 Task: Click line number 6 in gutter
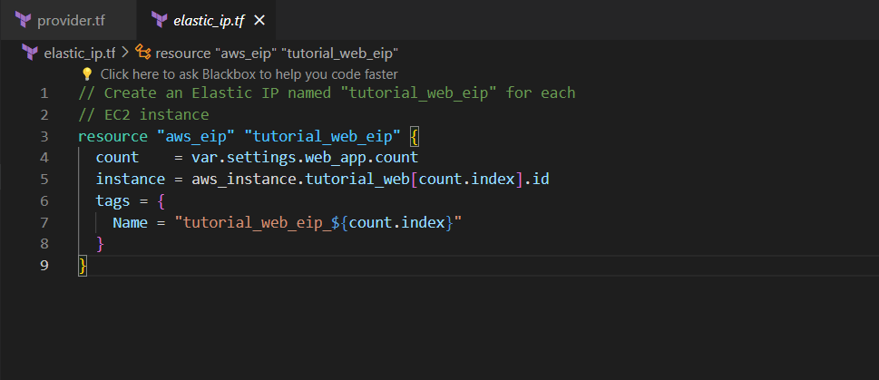(x=44, y=201)
